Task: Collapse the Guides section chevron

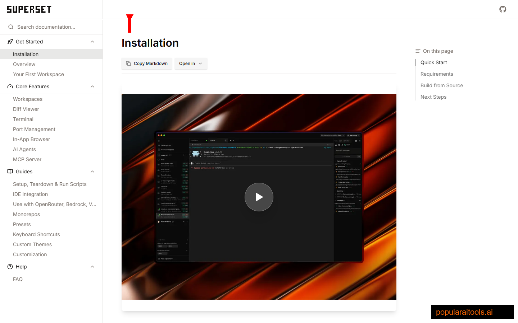Action: click(92, 172)
